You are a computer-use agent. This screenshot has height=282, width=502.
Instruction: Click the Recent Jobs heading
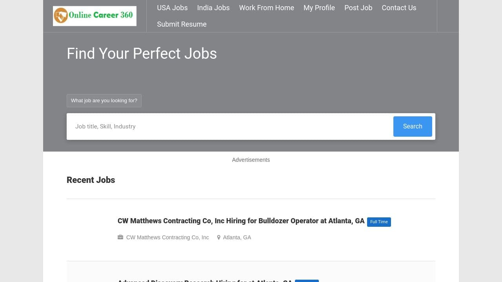click(91, 180)
